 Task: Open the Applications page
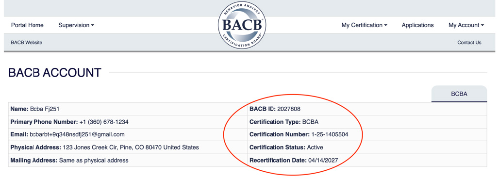pos(417,25)
